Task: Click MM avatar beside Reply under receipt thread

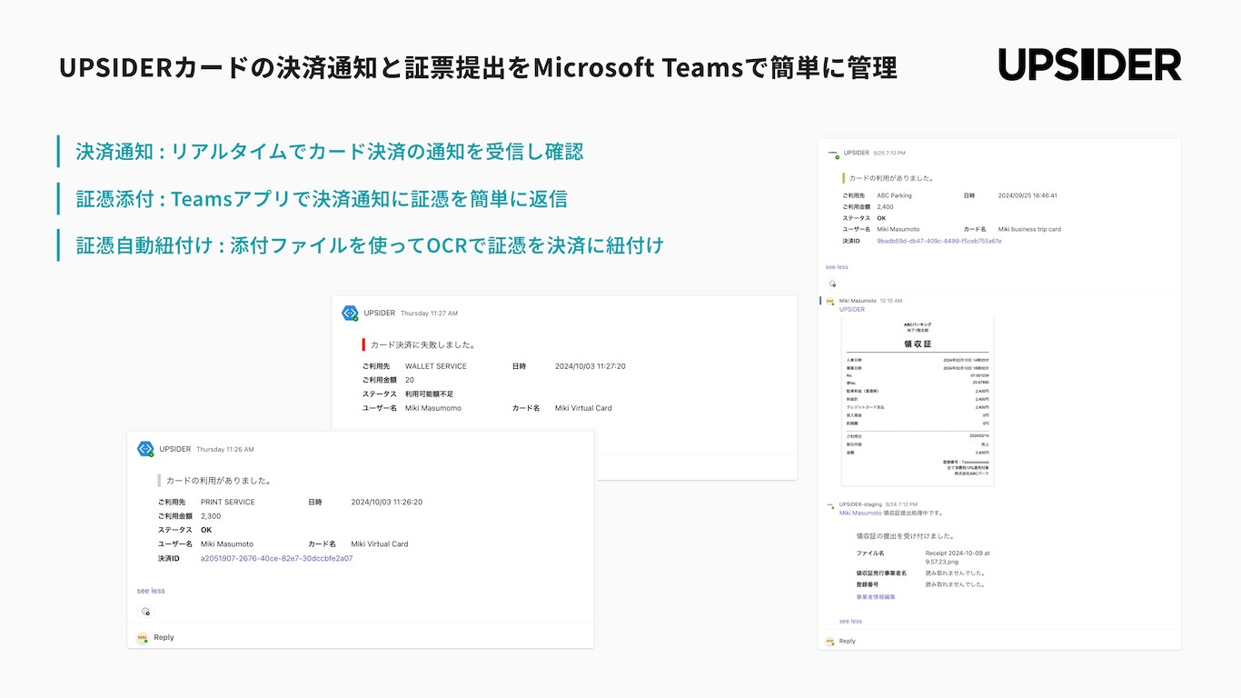Action: (x=830, y=641)
